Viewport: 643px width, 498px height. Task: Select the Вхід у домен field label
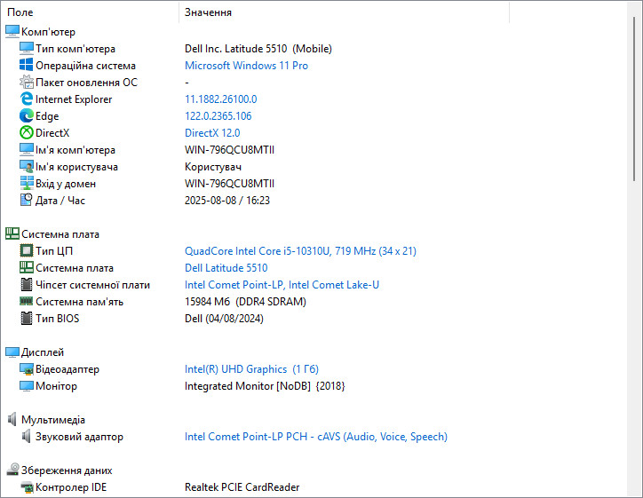66,184
